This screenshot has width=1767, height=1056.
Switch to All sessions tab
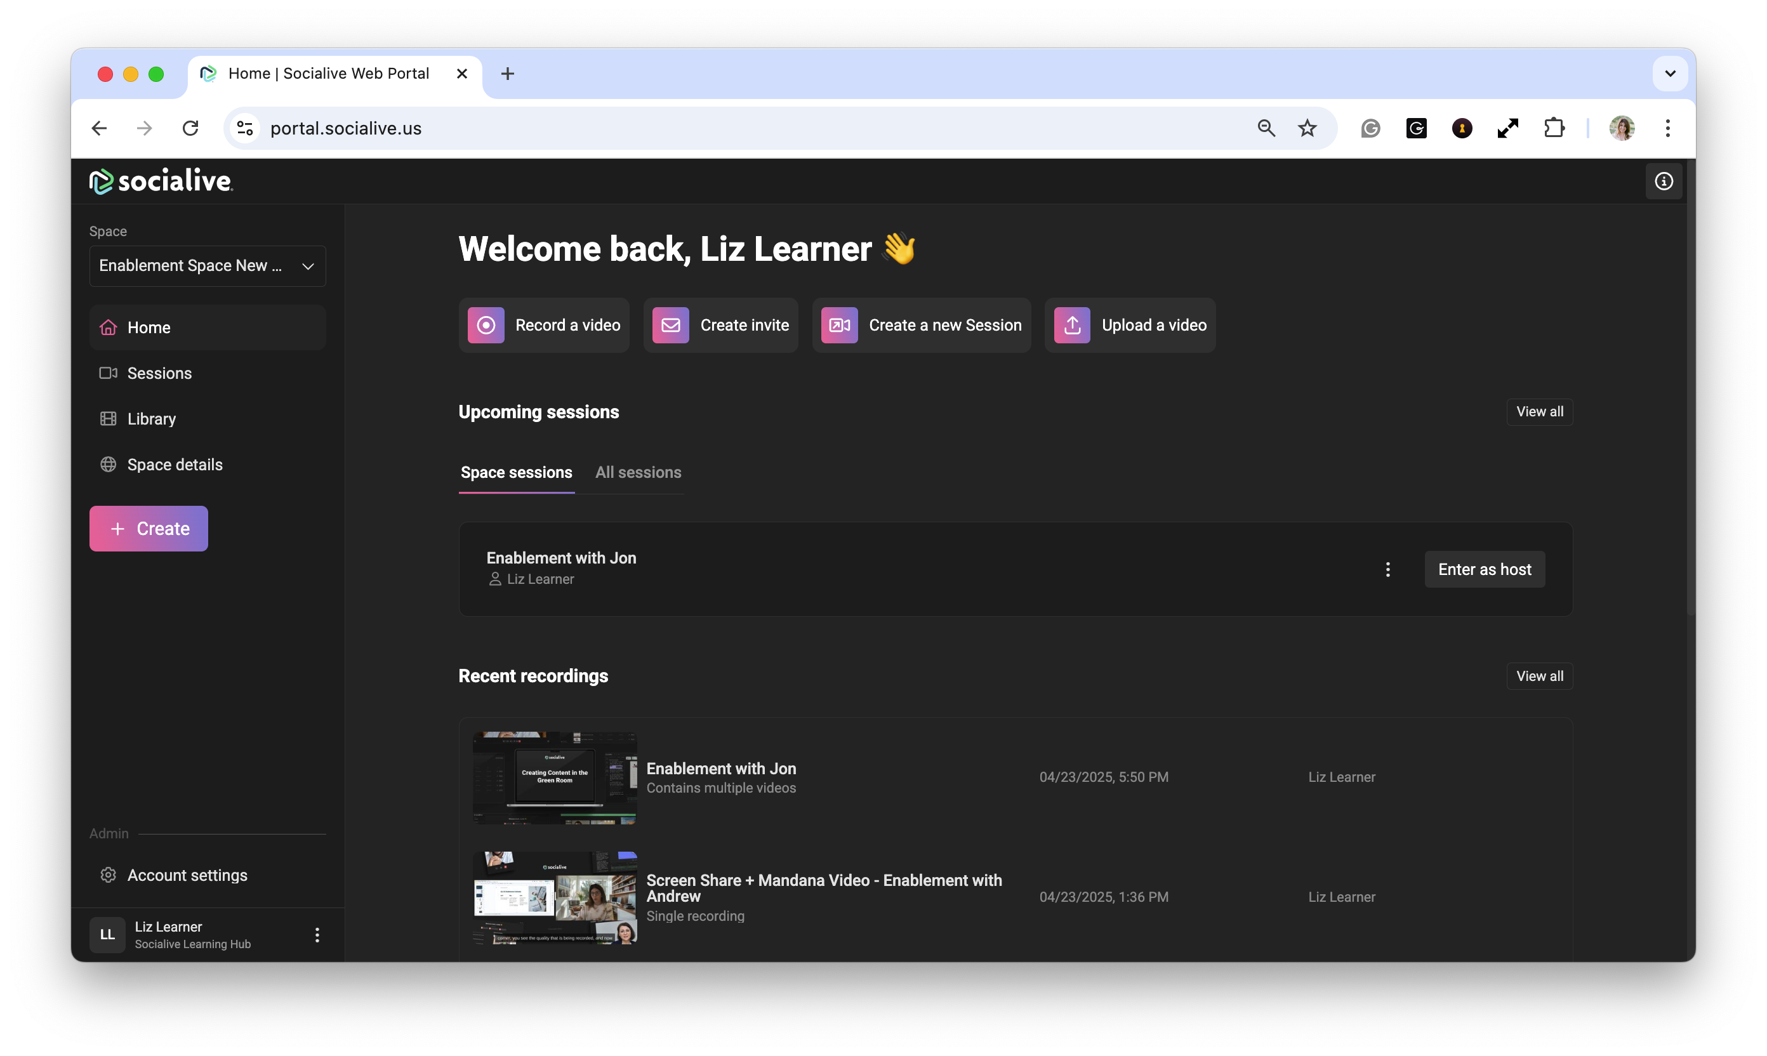pos(638,473)
